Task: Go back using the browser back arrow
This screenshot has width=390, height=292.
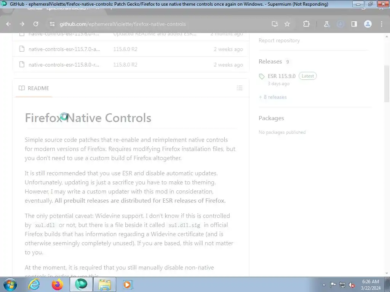Action: [8, 24]
